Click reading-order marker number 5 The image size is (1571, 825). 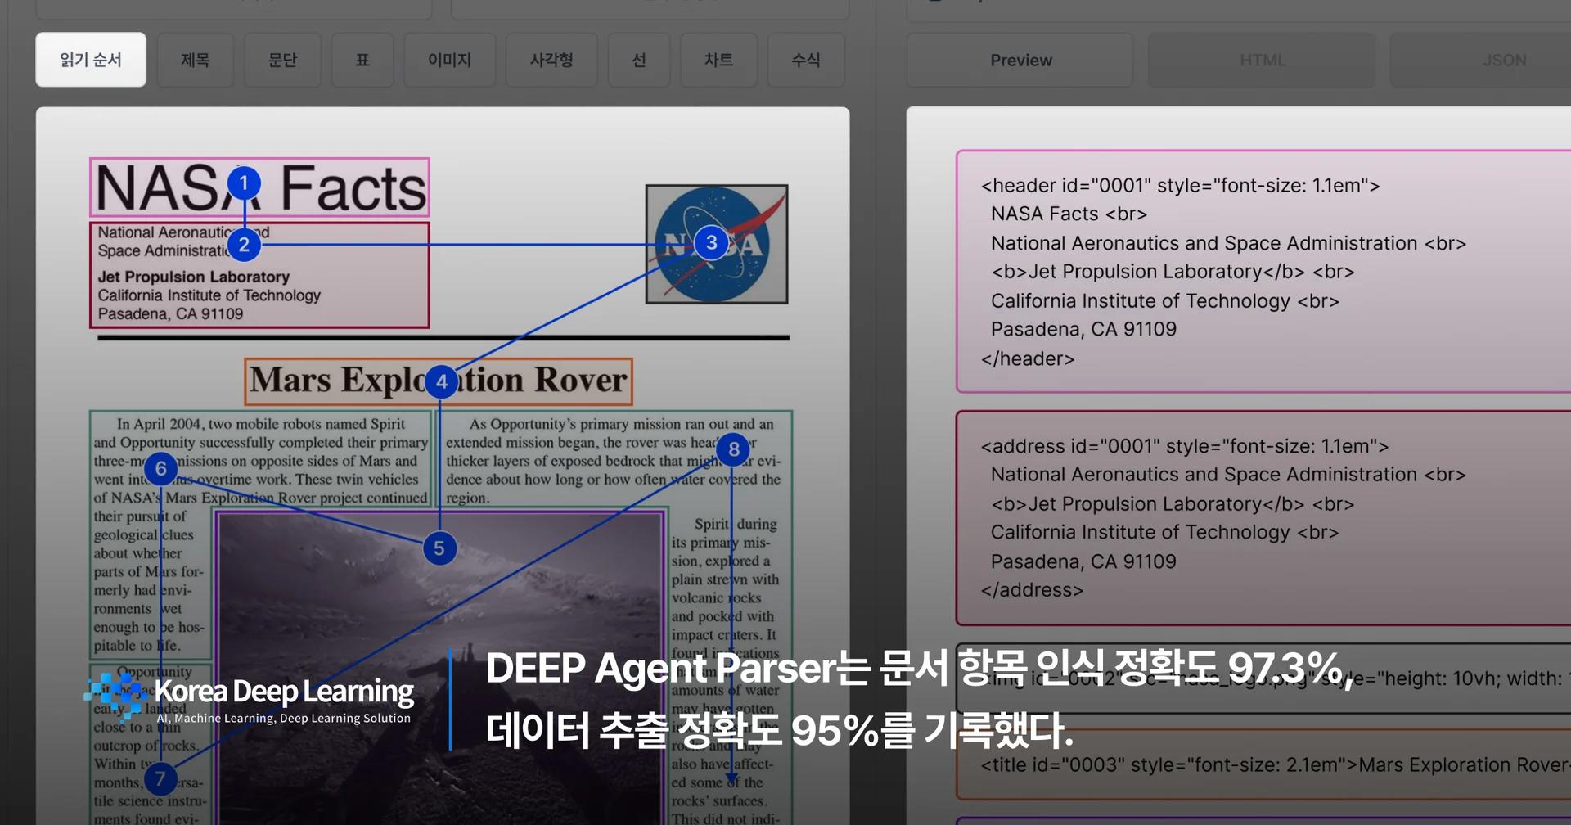point(439,548)
